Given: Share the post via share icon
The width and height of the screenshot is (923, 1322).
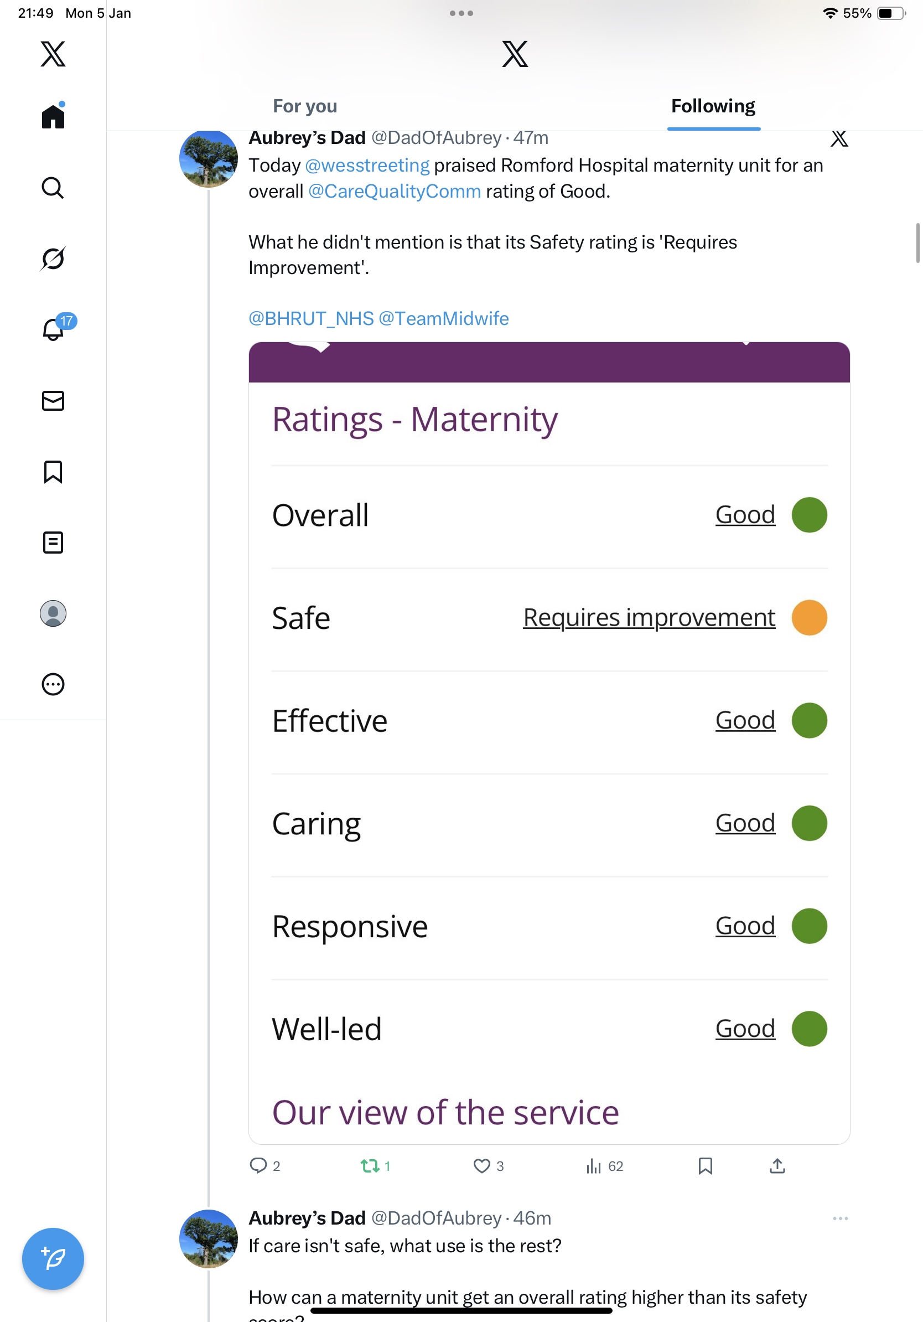Looking at the screenshot, I should [777, 1166].
